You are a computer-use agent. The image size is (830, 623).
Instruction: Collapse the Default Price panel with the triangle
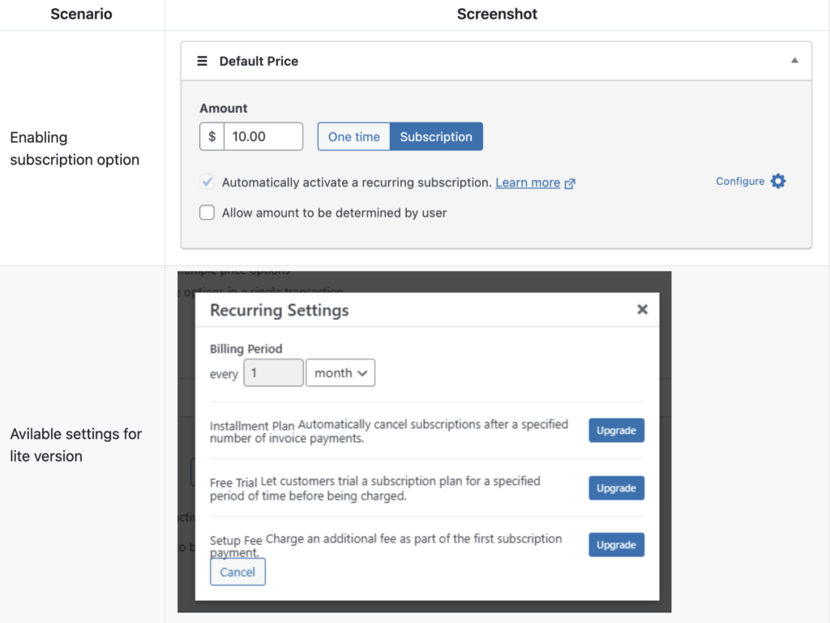(794, 61)
